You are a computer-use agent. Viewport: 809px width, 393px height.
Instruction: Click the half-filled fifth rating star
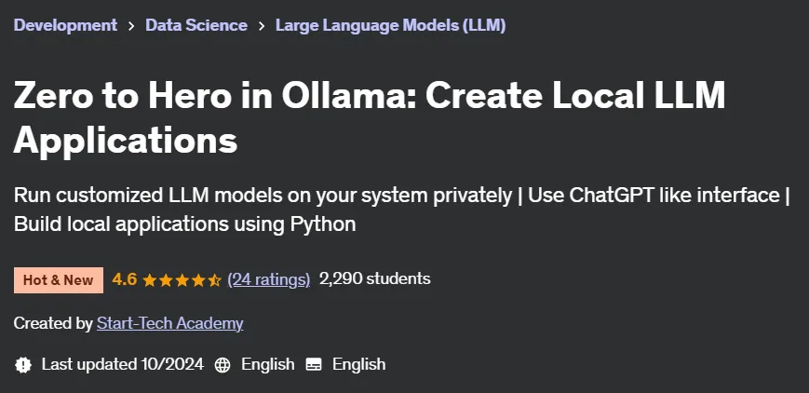[x=214, y=280]
